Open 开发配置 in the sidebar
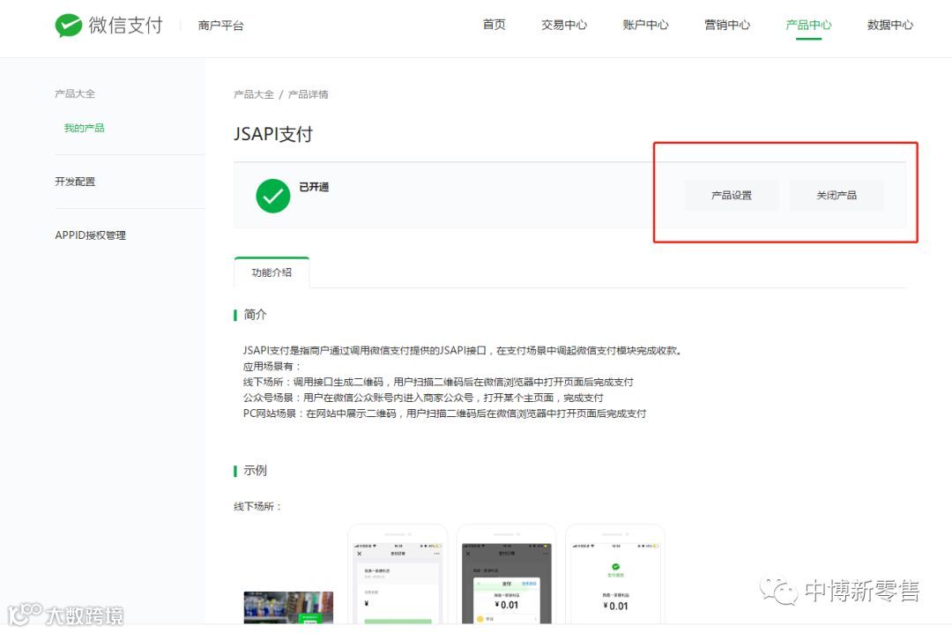 (x=75, y=181)
